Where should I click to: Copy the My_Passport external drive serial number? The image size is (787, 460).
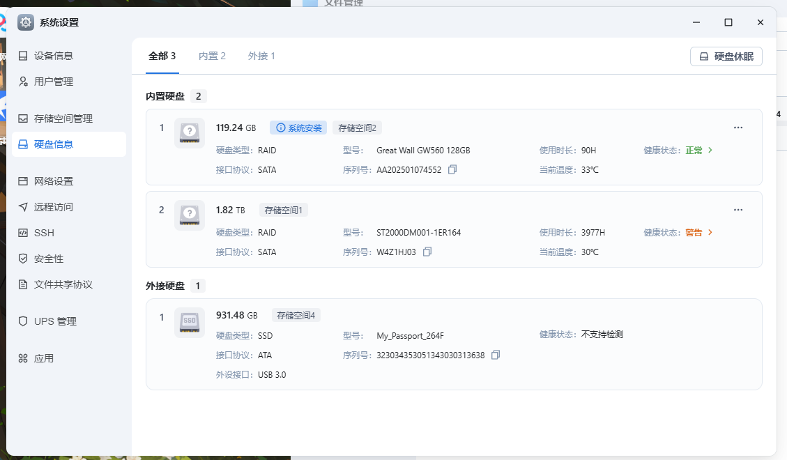point(496,355)
